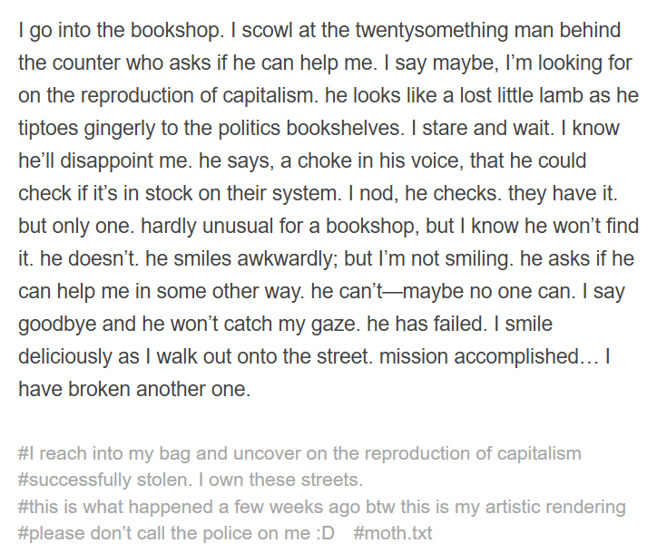Open the #moth.txt tag
The height and width of the screenshot is (553, 657).
393,533
